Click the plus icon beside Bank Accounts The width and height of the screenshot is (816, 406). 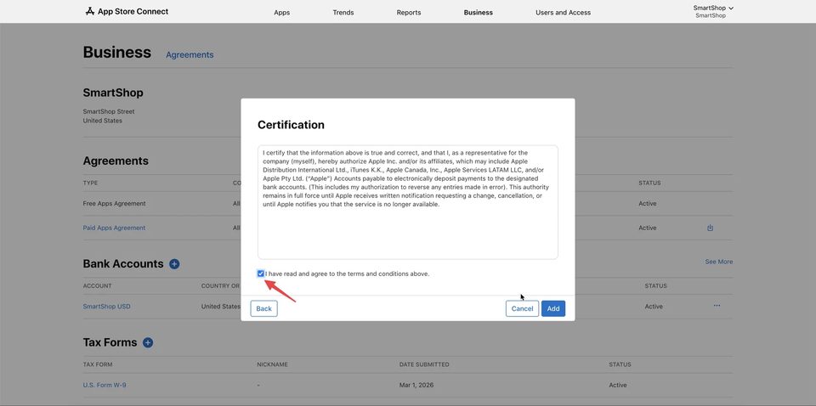point(174,264)
